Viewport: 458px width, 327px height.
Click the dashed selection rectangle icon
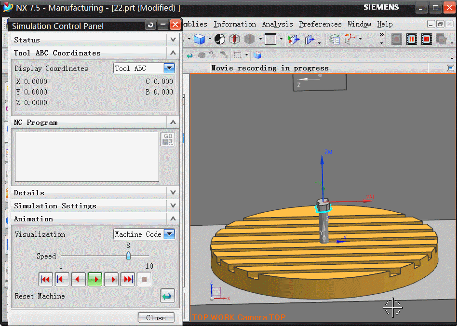tap(238, 55)
